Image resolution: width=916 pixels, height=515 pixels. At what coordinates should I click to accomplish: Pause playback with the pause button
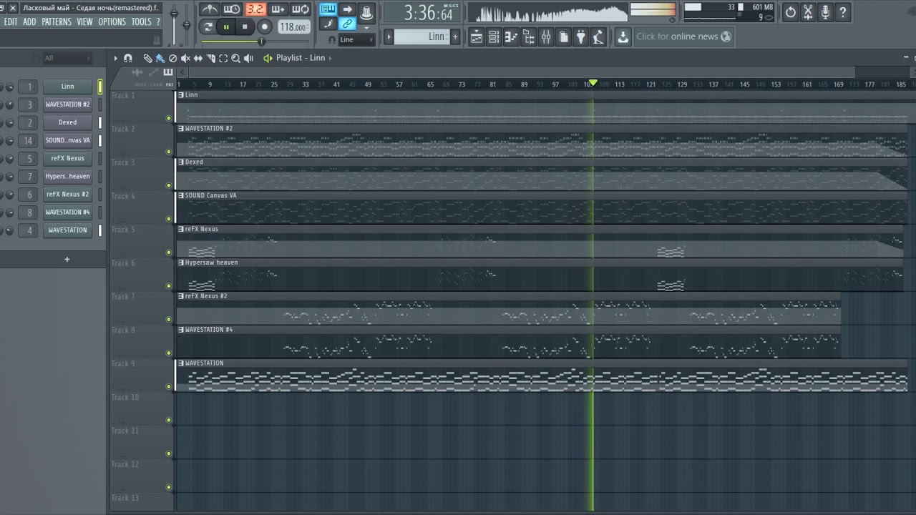point(226,26)
